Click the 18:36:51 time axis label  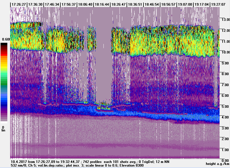pos(135,5)
